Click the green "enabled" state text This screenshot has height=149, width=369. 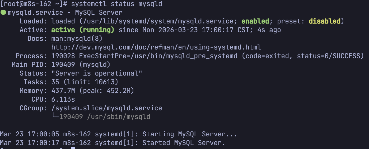[x=255, y=21]
